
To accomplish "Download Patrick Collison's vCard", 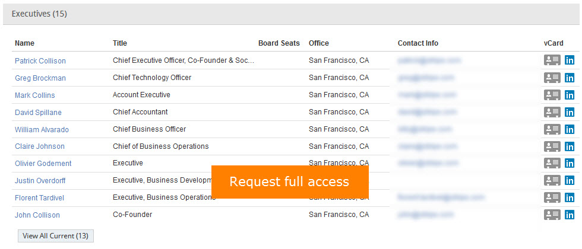I will click(x=552, y=60).
